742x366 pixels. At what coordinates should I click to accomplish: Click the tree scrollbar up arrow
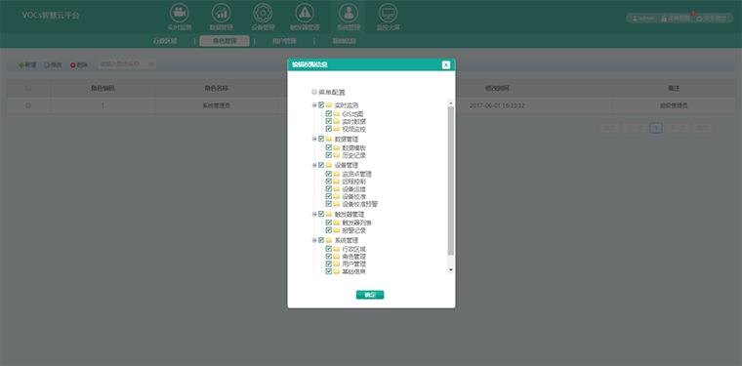pos(450,102)
